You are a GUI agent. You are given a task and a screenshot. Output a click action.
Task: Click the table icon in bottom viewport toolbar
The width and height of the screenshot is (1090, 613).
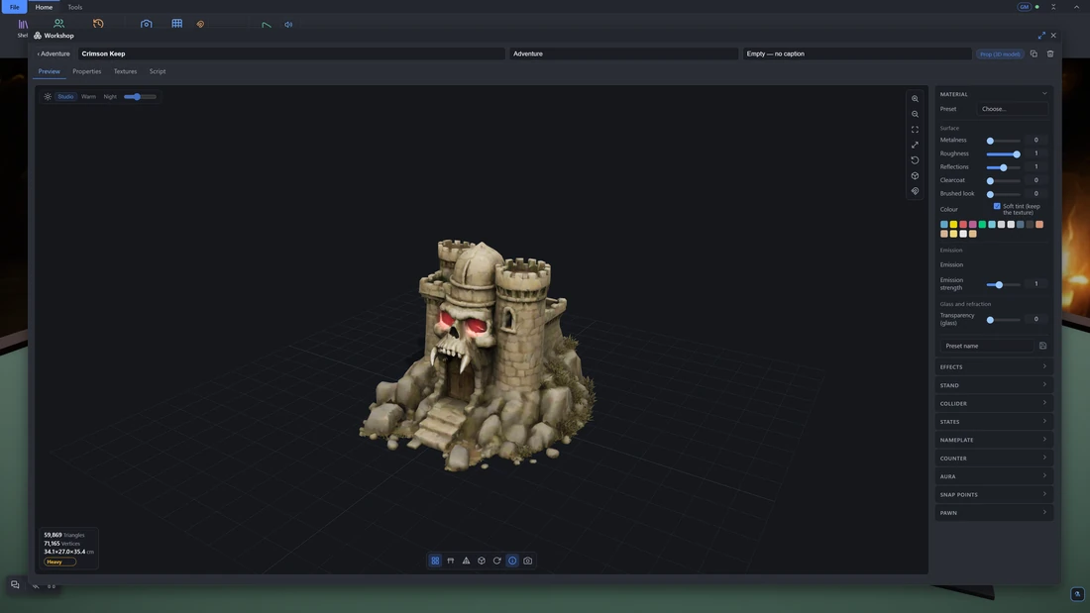pos(451,561)
